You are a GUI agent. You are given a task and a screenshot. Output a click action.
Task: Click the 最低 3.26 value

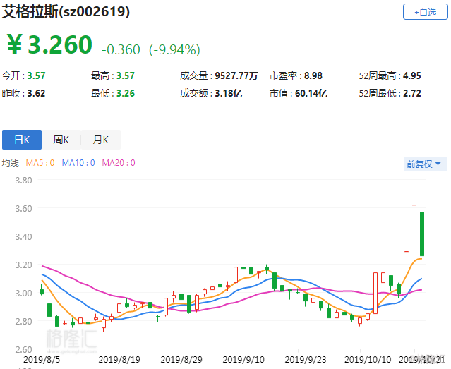click(126, 93)
